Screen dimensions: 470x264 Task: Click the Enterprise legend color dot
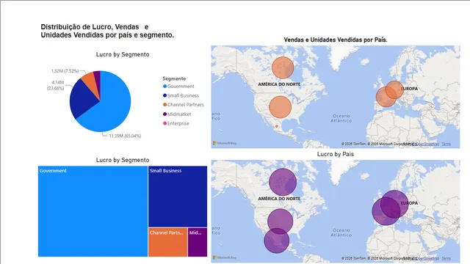tap(164, 123)
